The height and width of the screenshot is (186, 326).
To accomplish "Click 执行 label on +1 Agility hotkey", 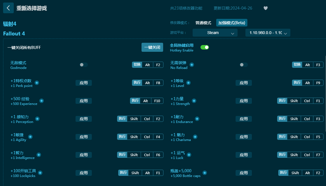I will coord(122,137).
